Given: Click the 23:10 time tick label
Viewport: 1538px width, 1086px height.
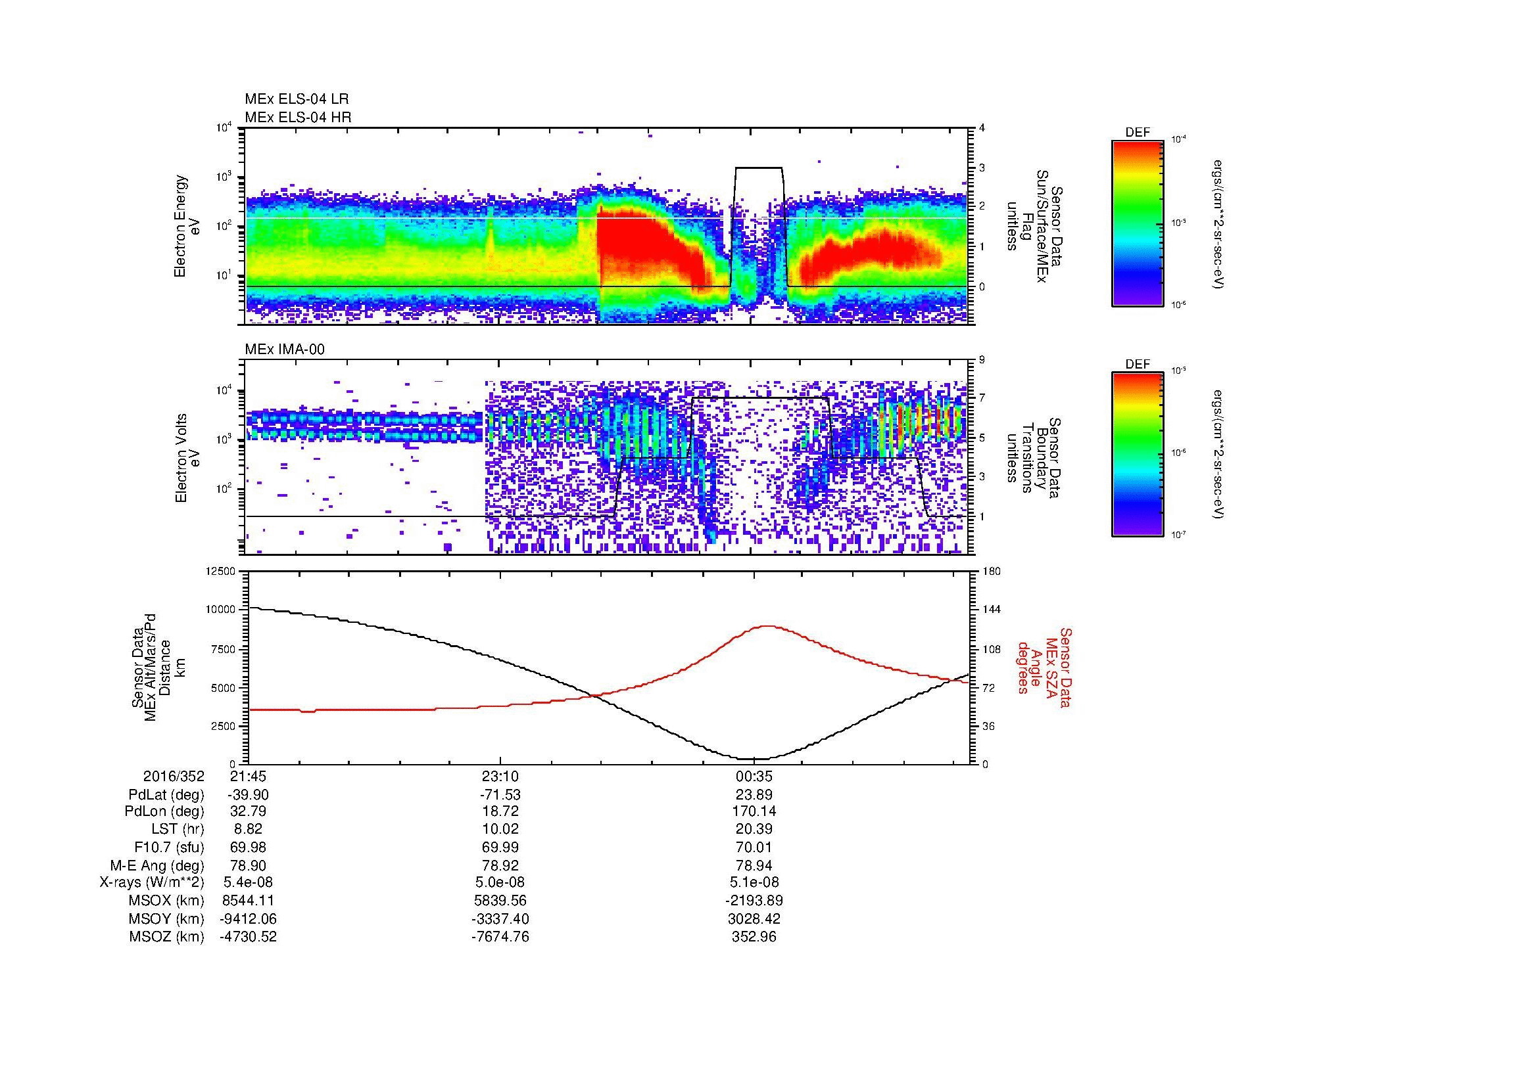Looking at the screenshot, I should point(500,776).
